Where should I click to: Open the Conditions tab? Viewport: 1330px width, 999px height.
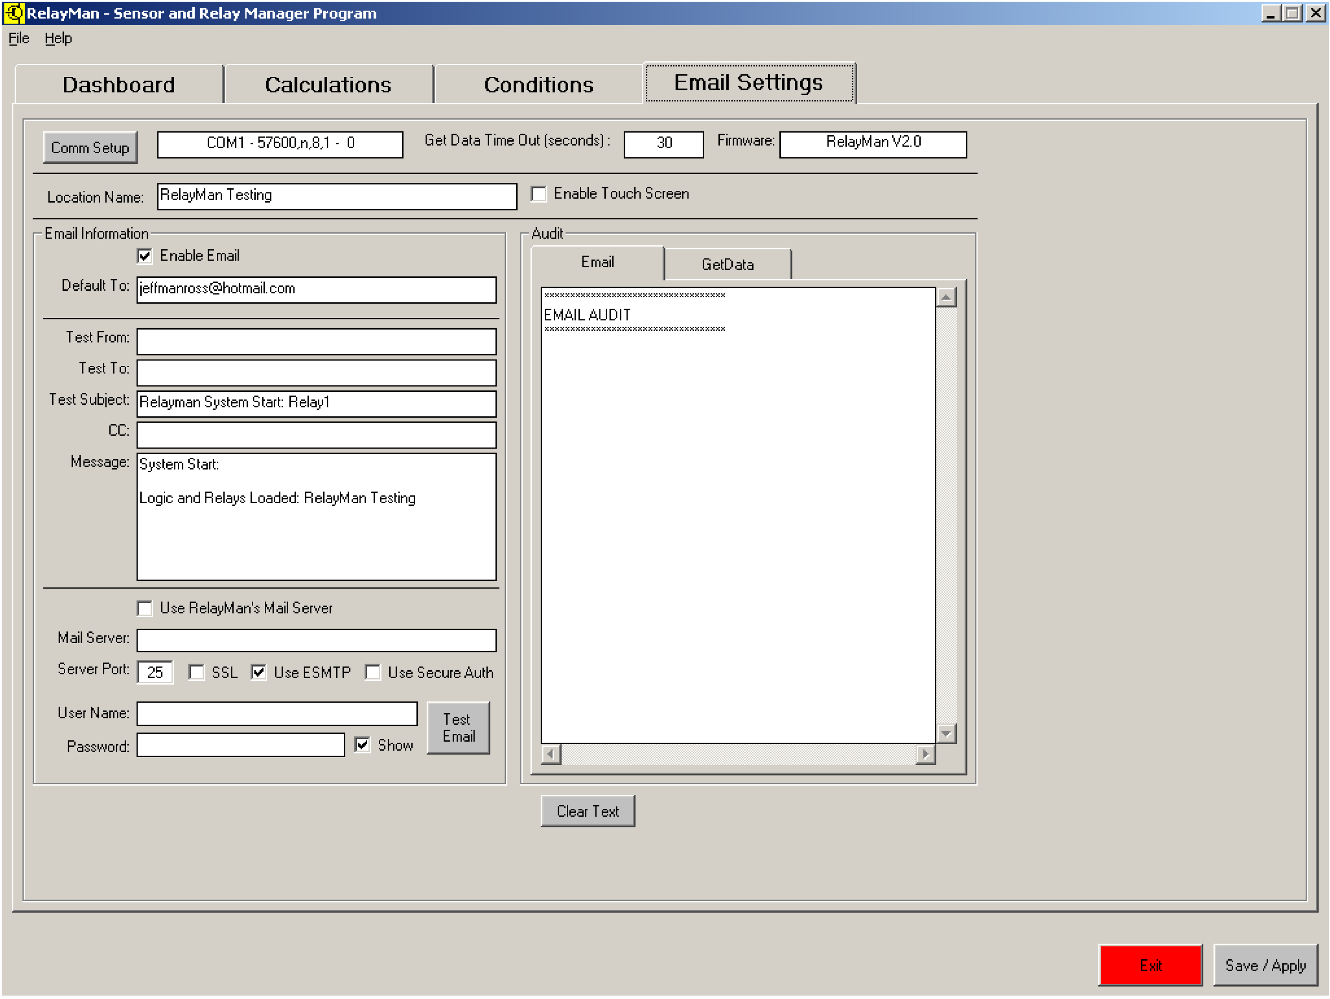(539, 85)
